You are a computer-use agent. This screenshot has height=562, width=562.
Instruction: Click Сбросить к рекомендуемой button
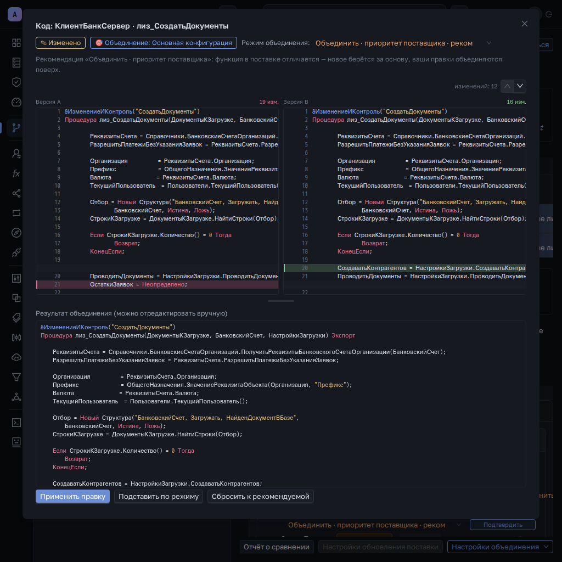(x=261, y=496)
